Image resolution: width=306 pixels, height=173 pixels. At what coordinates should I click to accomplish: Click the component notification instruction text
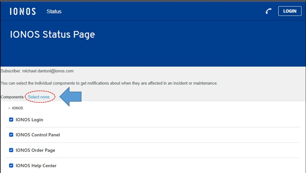(109, 83)
